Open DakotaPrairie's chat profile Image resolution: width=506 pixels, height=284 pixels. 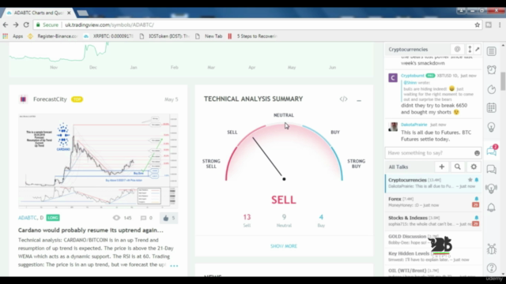[413, 125]
